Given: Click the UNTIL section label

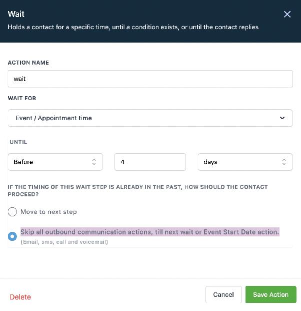Looking at the screenshot, I should coord(18,142).
